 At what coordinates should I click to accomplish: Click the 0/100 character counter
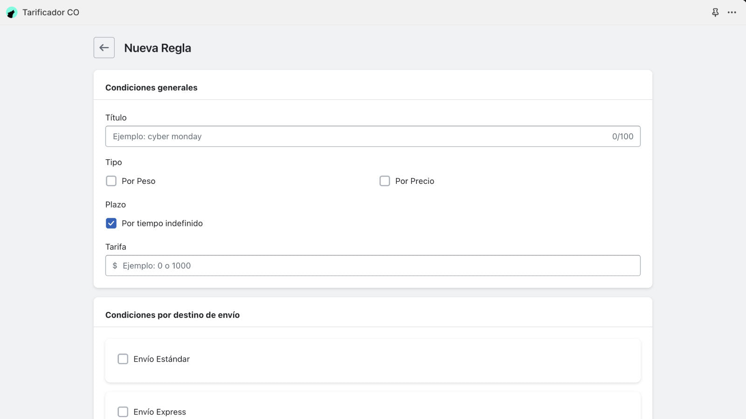(622, 136)
